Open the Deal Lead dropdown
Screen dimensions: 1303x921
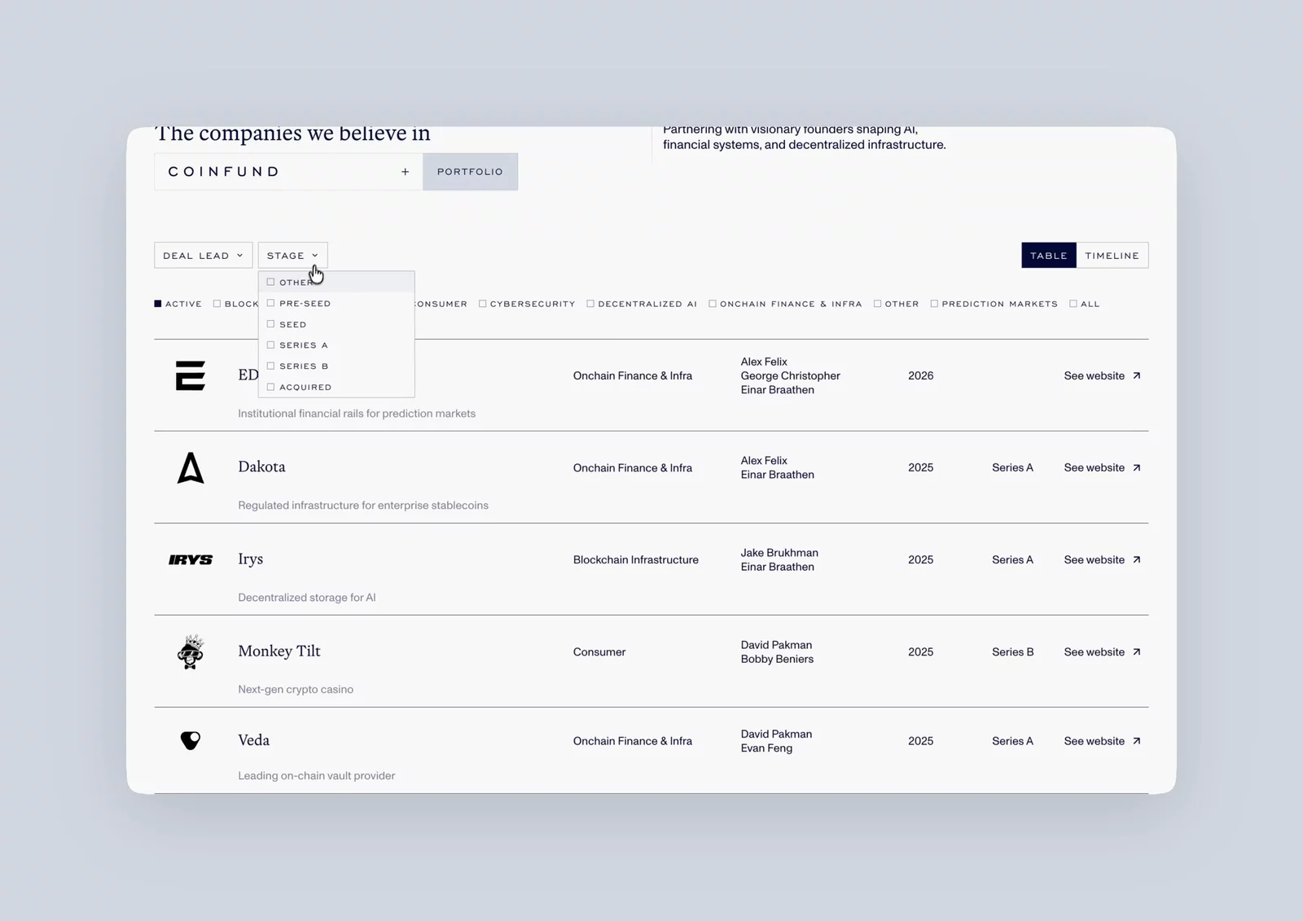pos(204,256)
